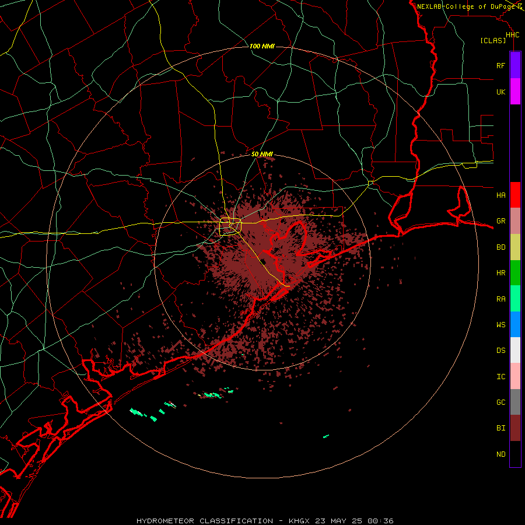Image resolution: width=525 pixels, height=525 pixels.
Task: Click the RF purple legend swatch
Action: coord(515,65)
